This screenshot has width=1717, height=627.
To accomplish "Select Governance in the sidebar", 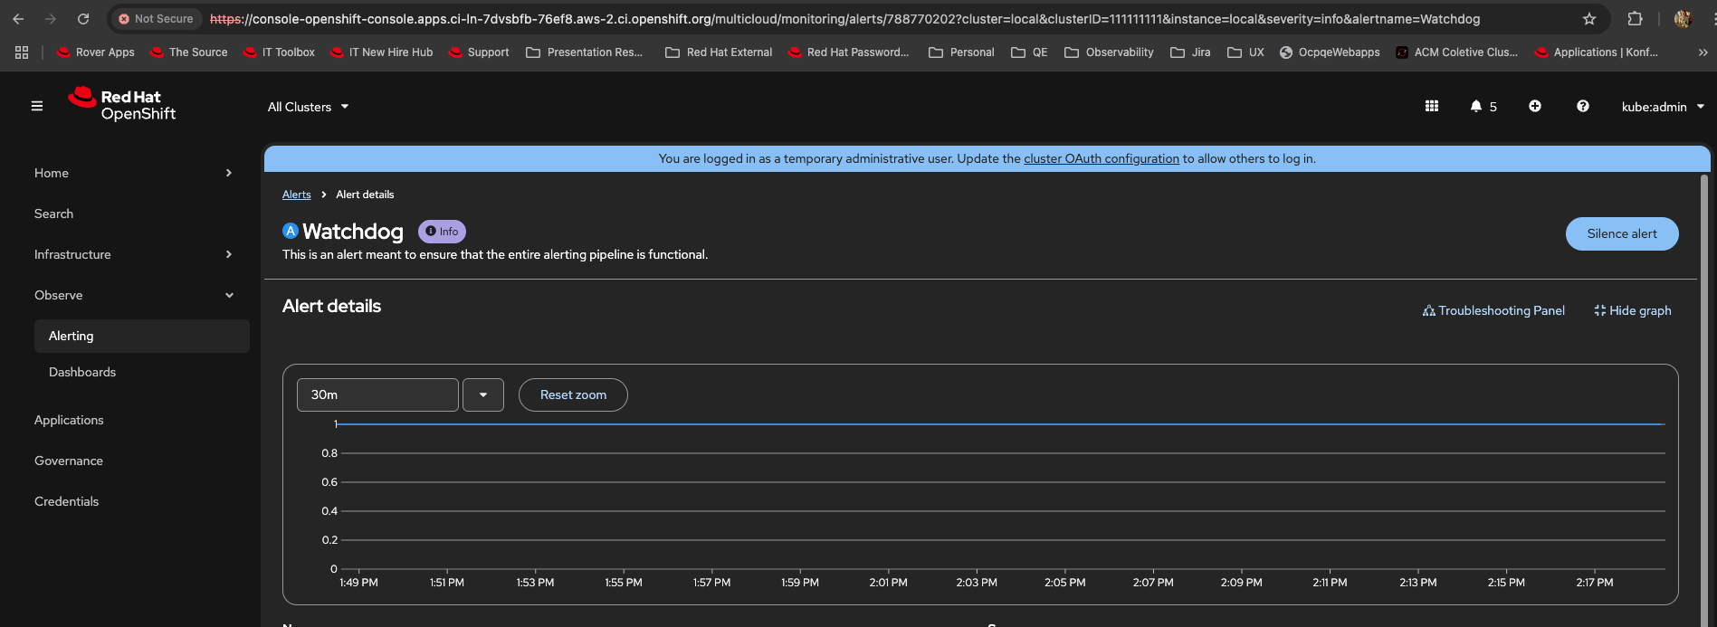I will click(x=69, y=461).
